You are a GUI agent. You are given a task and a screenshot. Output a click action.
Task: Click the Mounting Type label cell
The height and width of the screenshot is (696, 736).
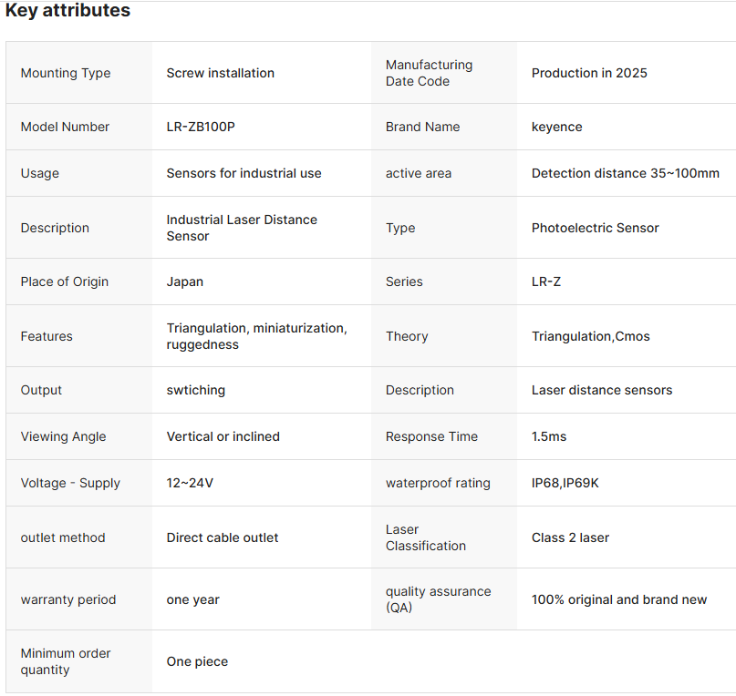(66, 73)
